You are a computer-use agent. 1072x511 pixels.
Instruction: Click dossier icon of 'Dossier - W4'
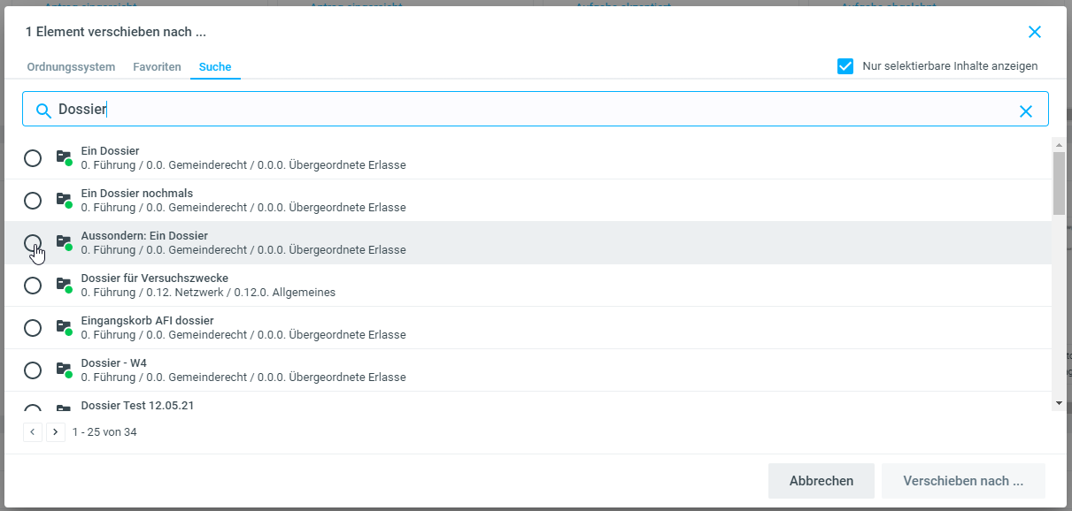pyautogui.click(x=64, y=370)
